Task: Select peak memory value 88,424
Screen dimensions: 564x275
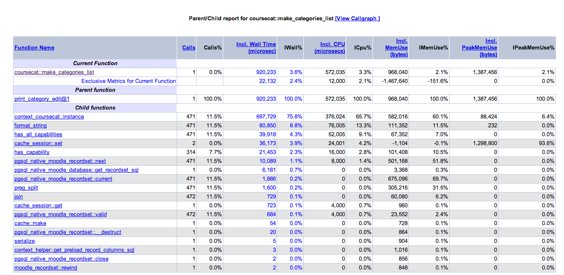Action: (489, 117)
